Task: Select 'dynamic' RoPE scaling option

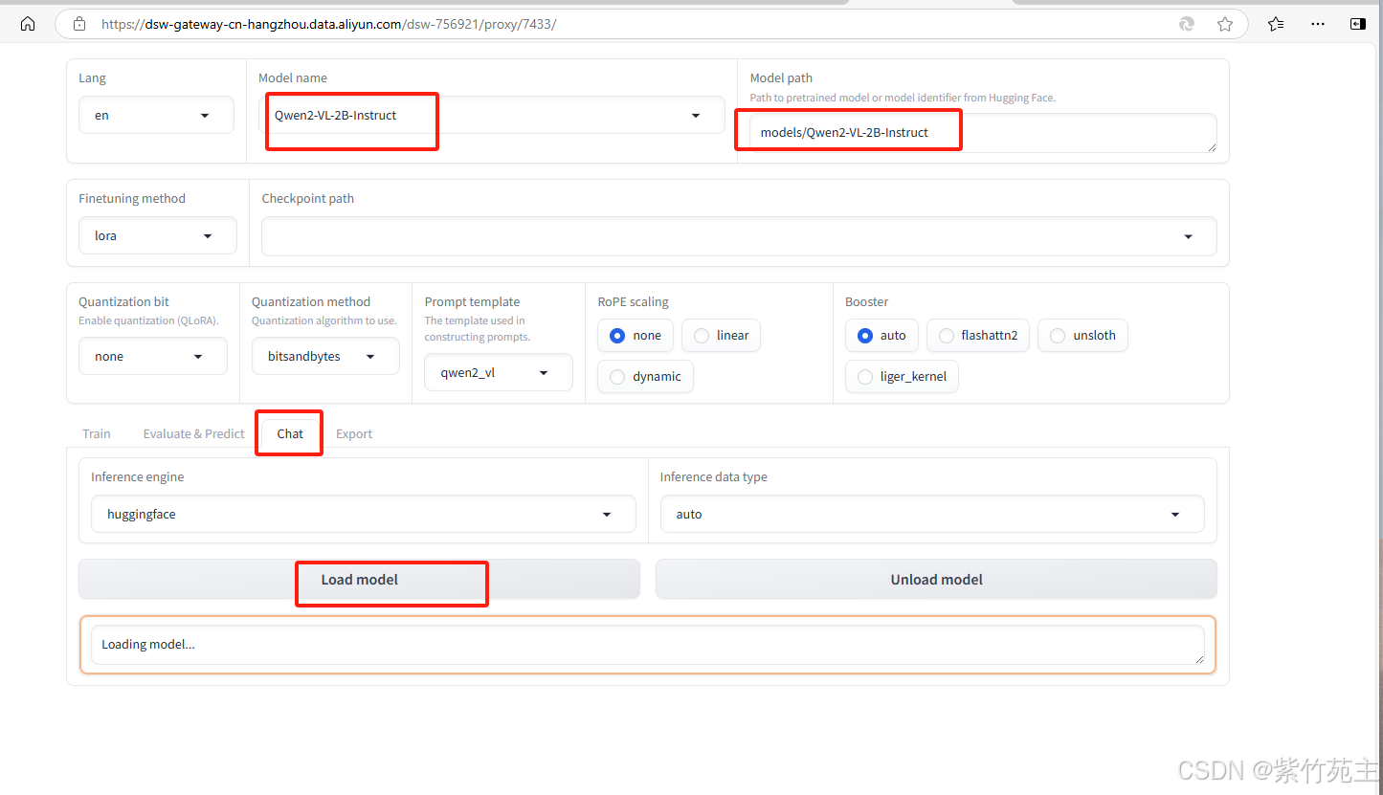Action: pyautogui.click(x=645, y=377)
